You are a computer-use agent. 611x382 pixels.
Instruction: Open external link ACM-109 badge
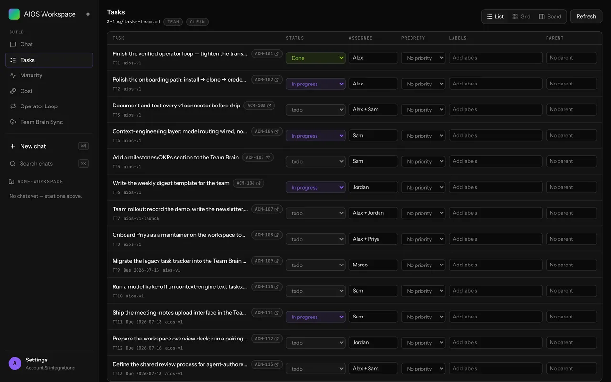pos(267,261)
